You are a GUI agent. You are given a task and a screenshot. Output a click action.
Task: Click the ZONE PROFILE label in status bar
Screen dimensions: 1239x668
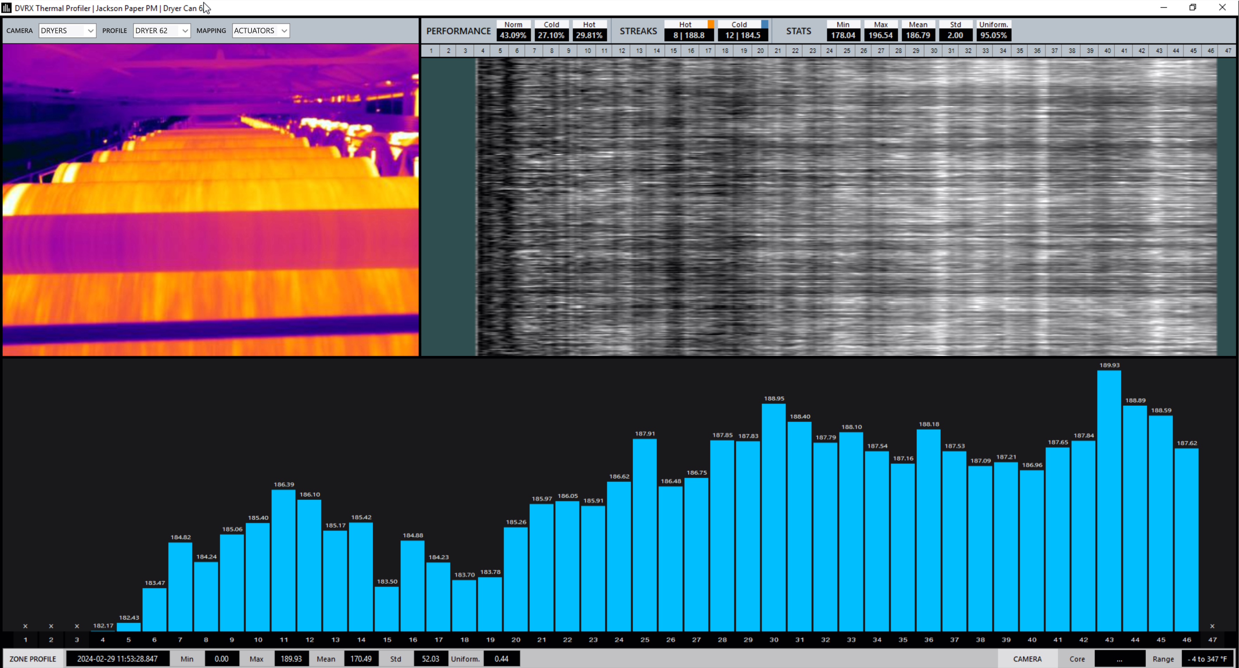(33, 659)
